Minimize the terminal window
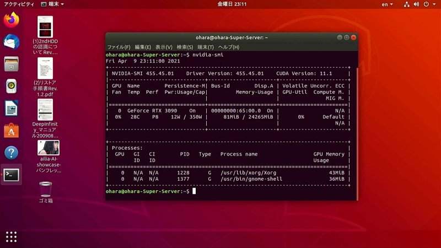Screen dimensions: 441x248 [x=340, y=37]
